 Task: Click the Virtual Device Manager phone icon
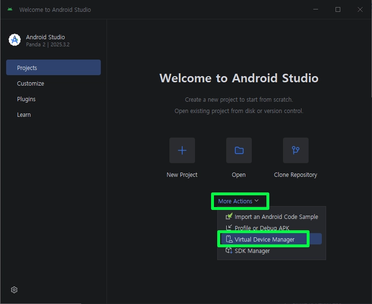[x=229, y=239]
